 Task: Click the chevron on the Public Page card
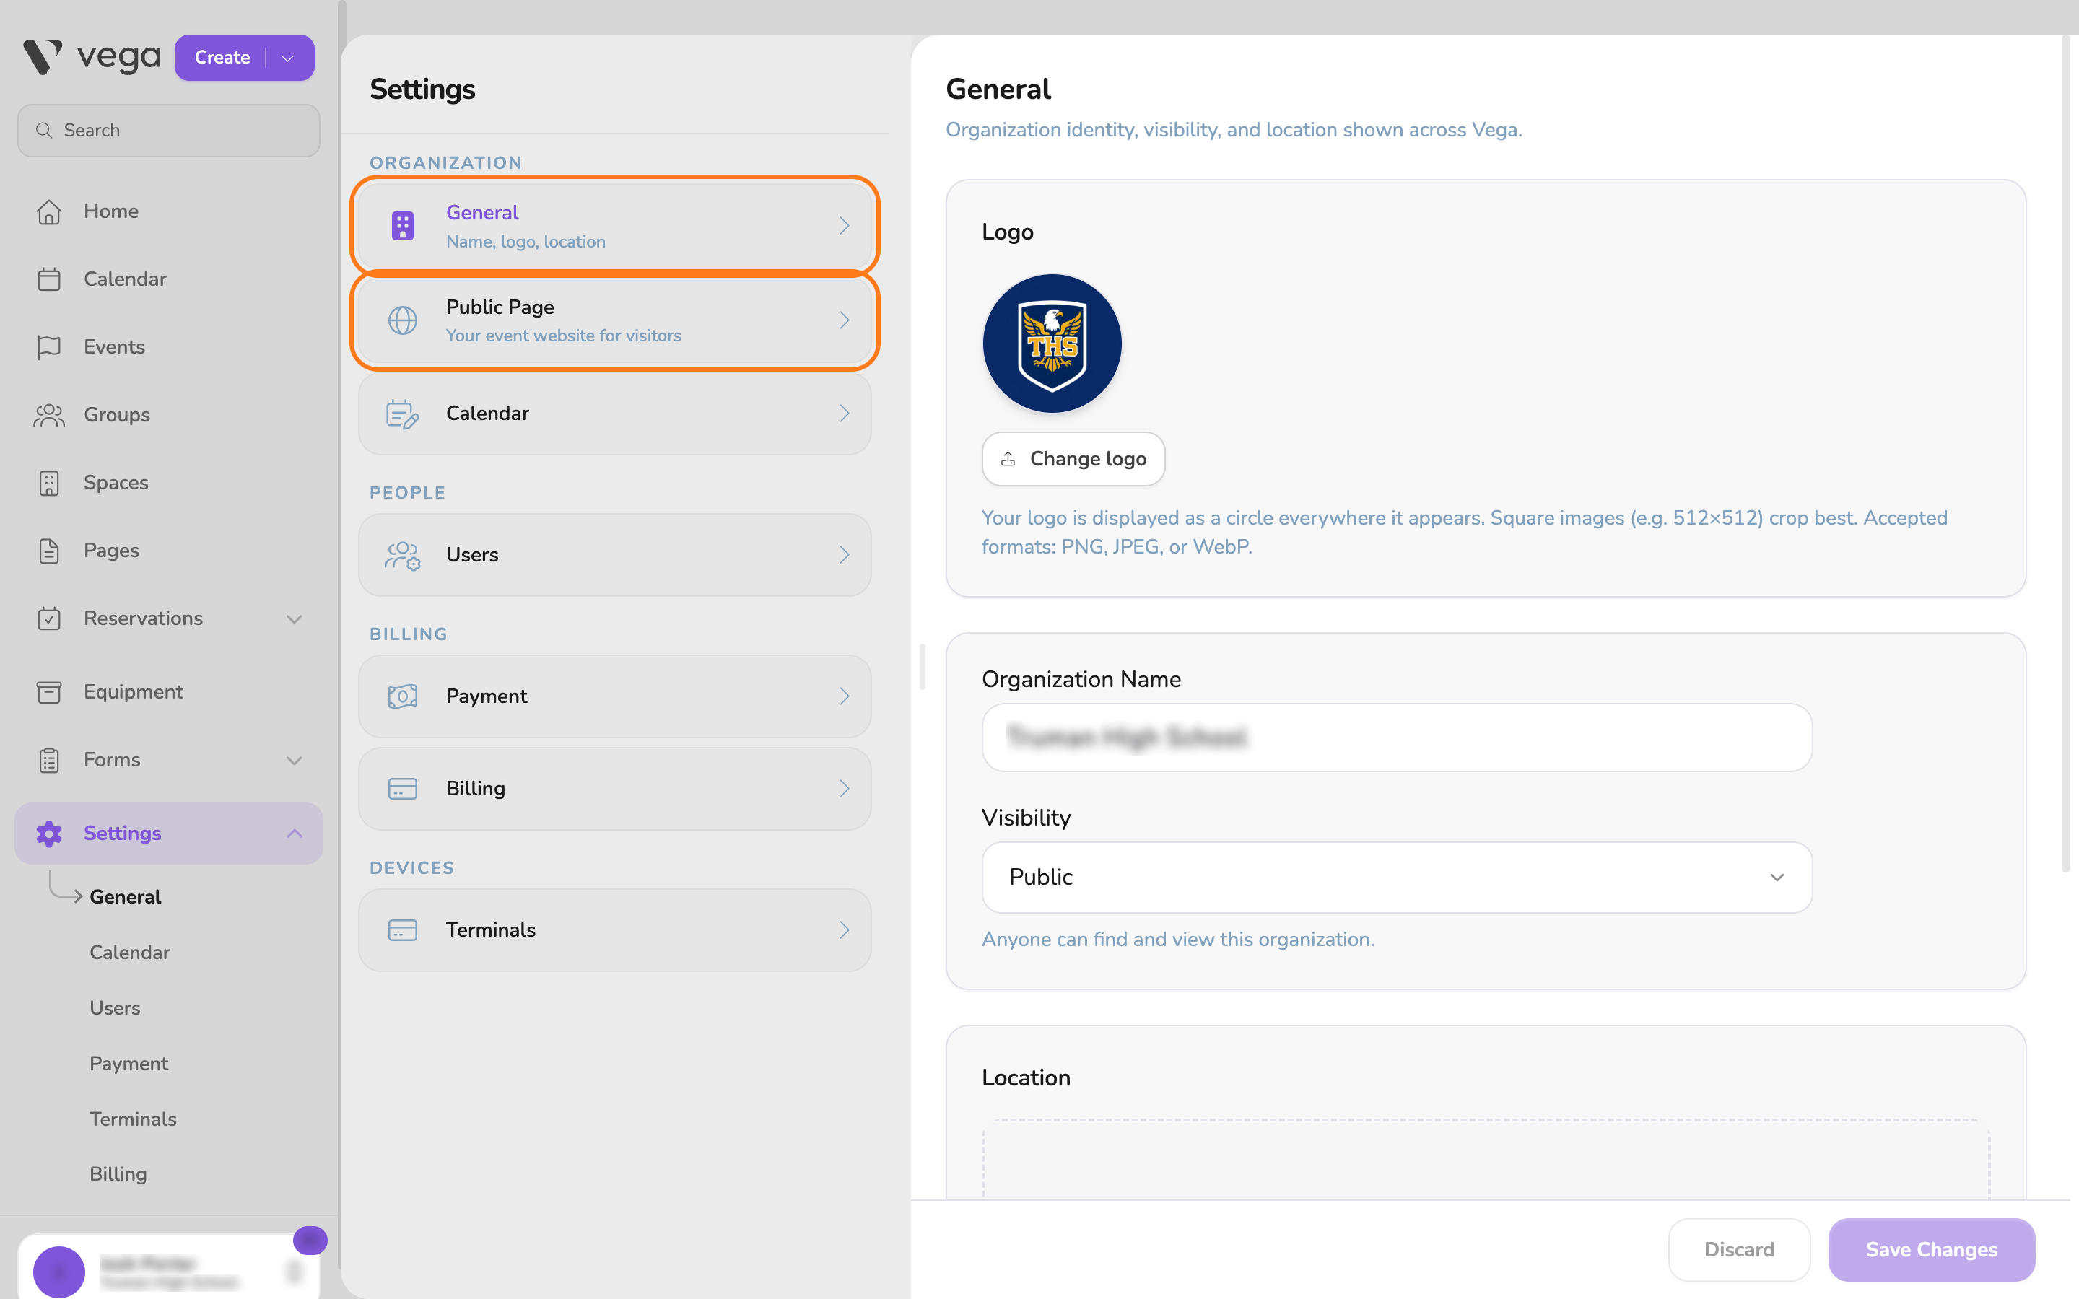[x=845, y=320]
